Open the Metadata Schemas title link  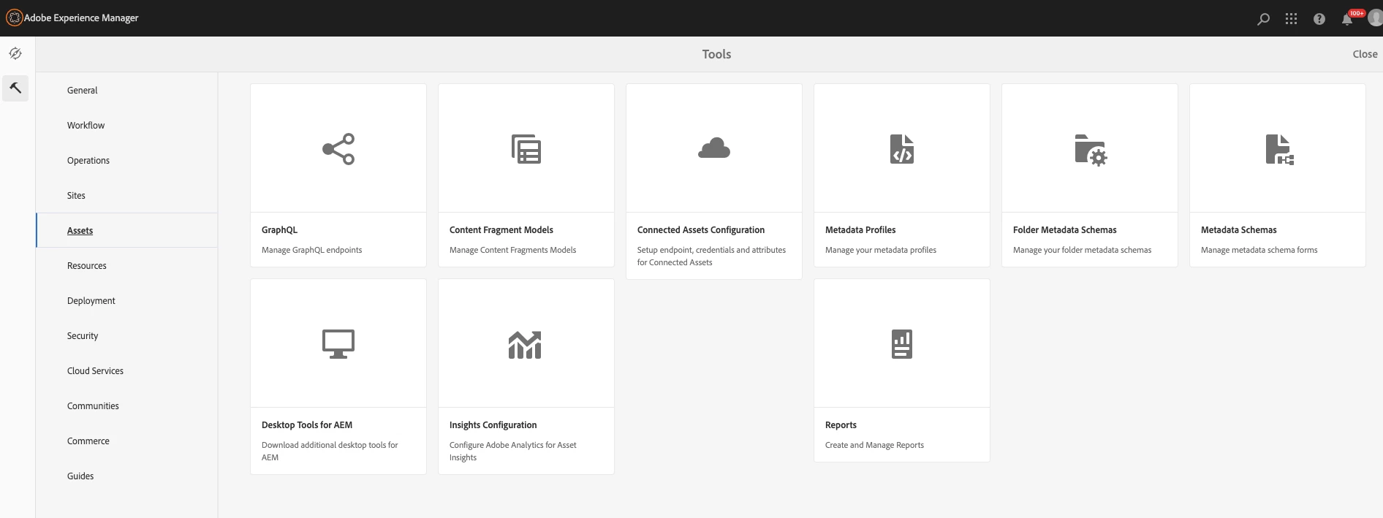(1239, 230)
